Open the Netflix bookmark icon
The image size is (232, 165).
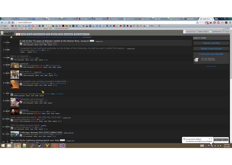coord(16,26)
